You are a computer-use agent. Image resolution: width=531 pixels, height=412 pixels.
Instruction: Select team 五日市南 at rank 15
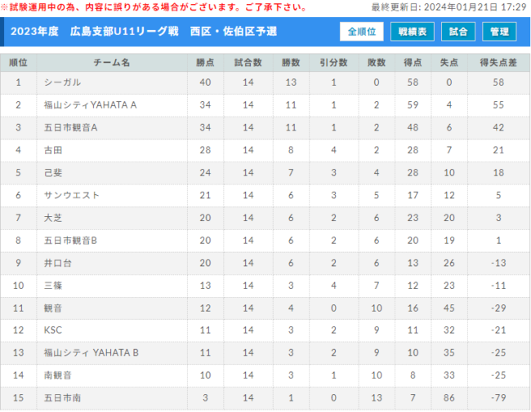pos(62,398)
